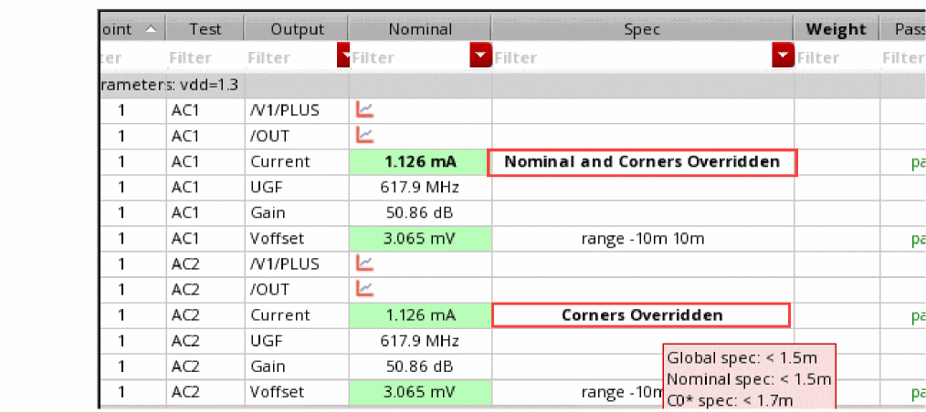Screen dimensions: 926x412
Task: Open waveform plot icon for AC2 /OUT
Action: 364,289
